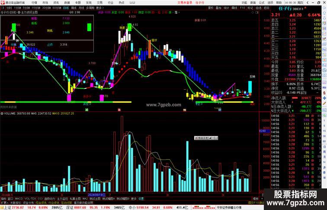
Task: Open the F10 company info
Action: (242, 8)
